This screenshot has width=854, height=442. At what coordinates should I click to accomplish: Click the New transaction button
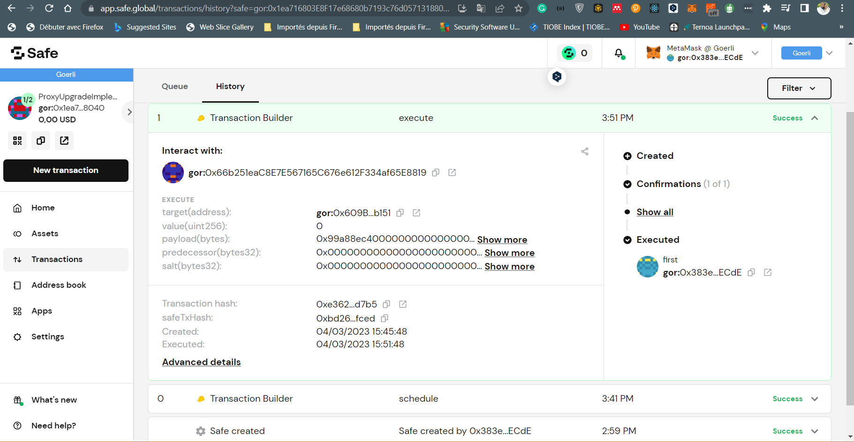66,171
